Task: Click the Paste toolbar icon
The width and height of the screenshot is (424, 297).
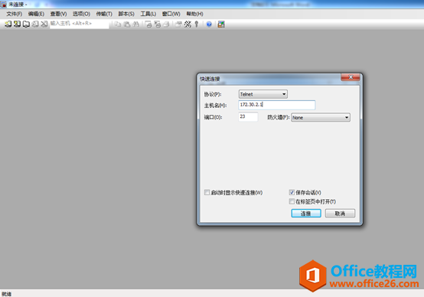Action: (127, 24)
